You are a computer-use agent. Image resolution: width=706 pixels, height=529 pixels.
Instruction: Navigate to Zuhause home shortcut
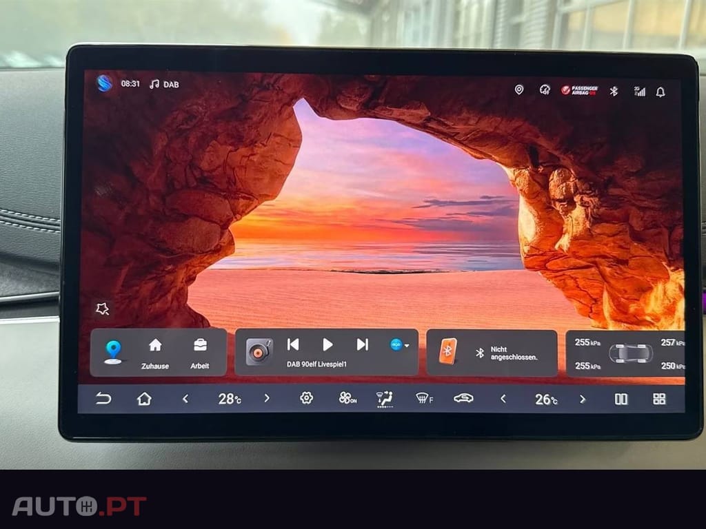pos(155,353)
